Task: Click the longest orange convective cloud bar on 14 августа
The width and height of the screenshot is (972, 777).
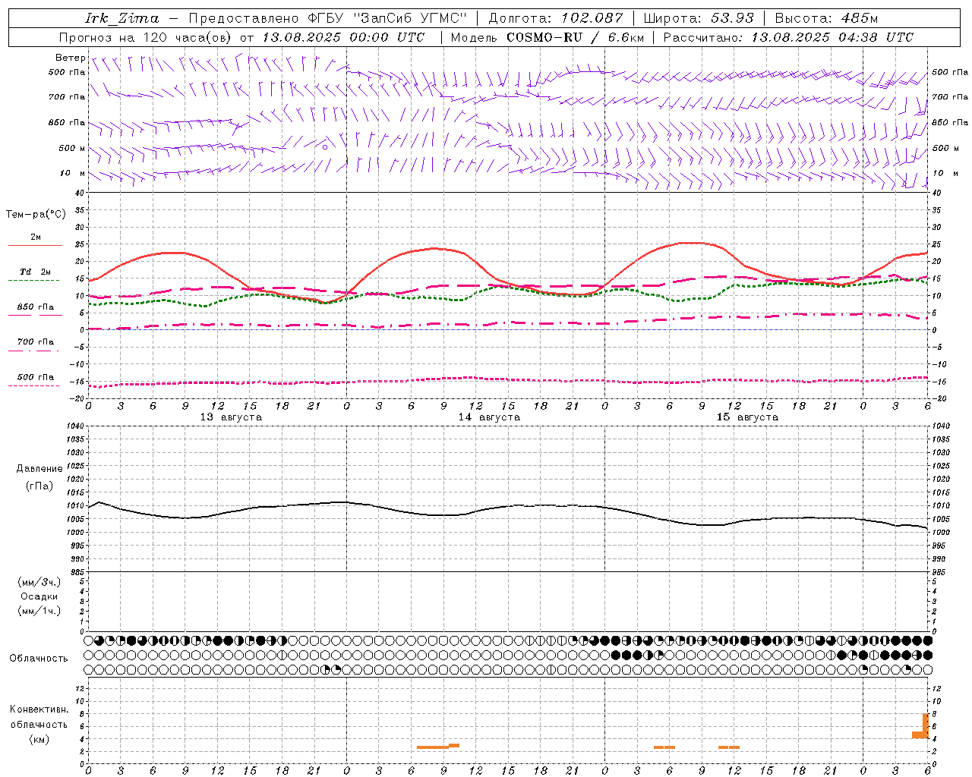Action: (x=433, y=747)
